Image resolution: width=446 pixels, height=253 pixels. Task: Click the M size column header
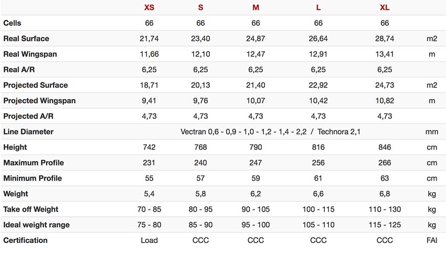click(x=256, y=7)
